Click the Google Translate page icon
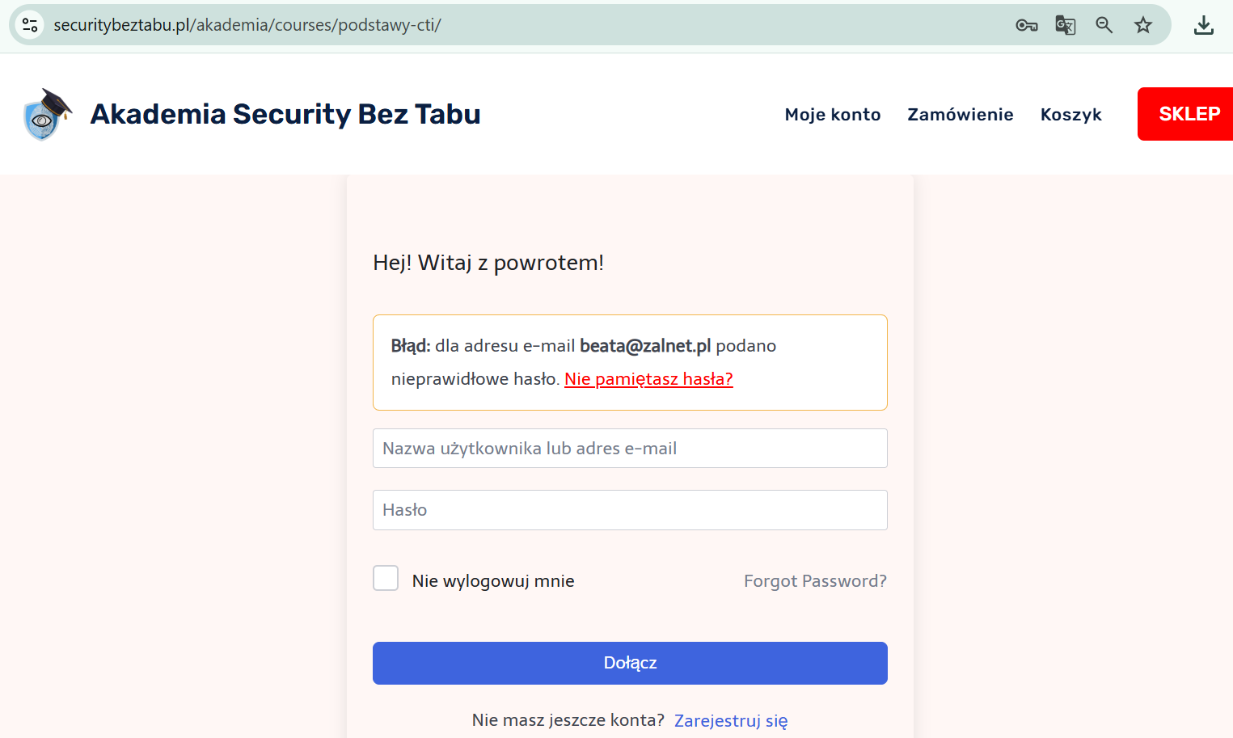Viewport: 1233px width, 738px height. point(1065,25)
